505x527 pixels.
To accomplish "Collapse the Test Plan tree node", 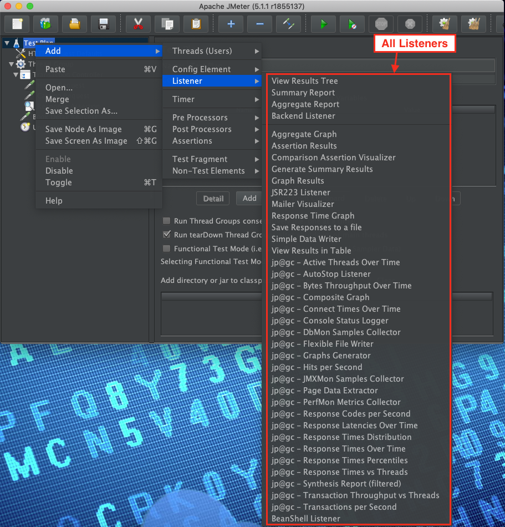I will (x=7, y=43).
